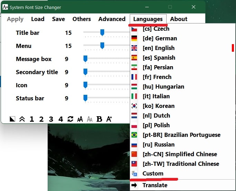Viewport: 236px width, 191px height.
Task: Open the About menu
Action: [179, 19]
